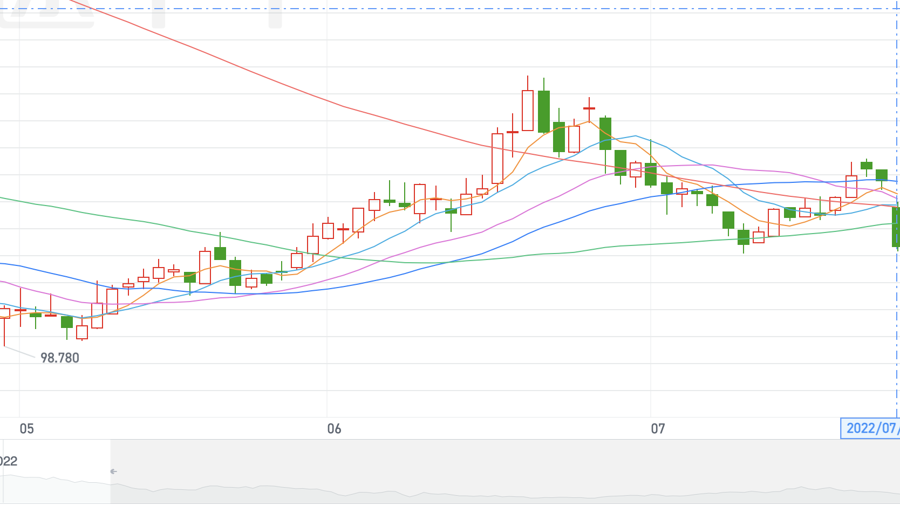This screenshot has width=900, height=506.
Task: Click the 07 date axis label
Action: click(658, 429)
